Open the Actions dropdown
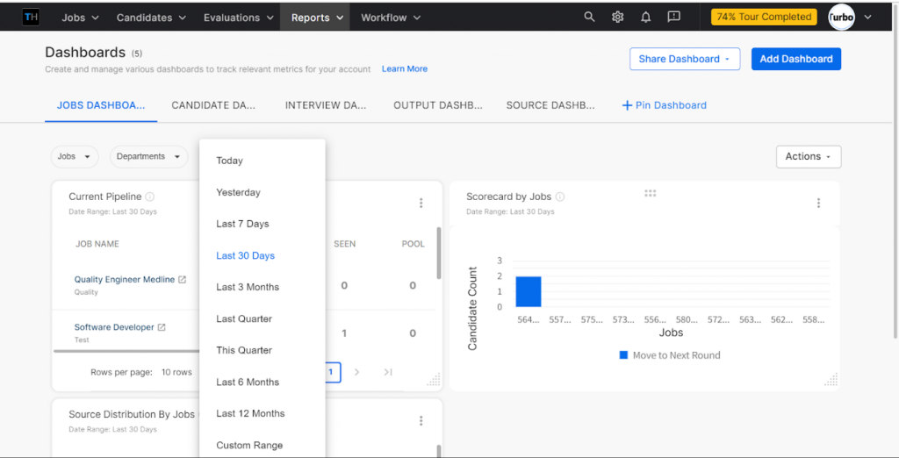The width and height of the screenshot is (899, 458). pyautogui.click(x=809, y=156)
